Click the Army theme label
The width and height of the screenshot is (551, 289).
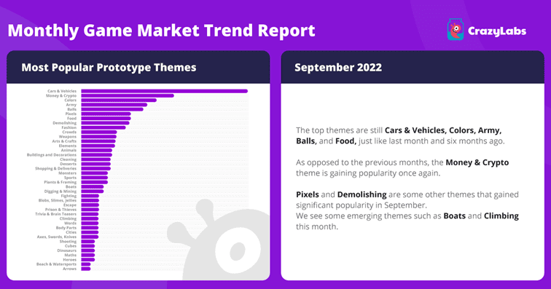click(71, 105)
